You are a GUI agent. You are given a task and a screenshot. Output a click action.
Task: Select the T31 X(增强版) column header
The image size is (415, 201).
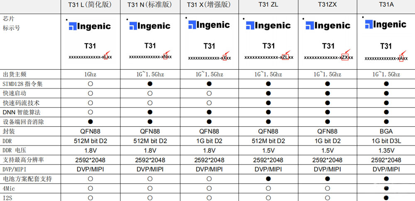pyautogui.click(x=209, y=5)
